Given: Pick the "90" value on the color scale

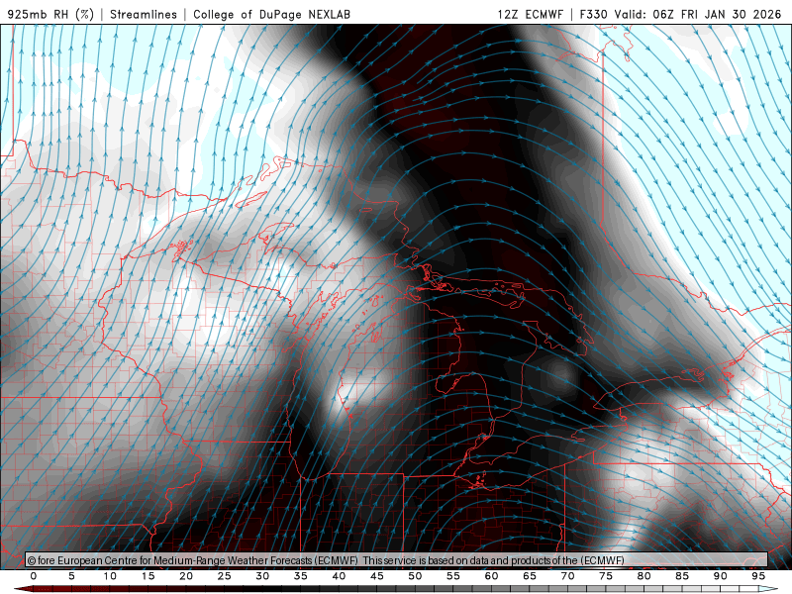Looking at the screenshot, I should (x=721, y=576).
